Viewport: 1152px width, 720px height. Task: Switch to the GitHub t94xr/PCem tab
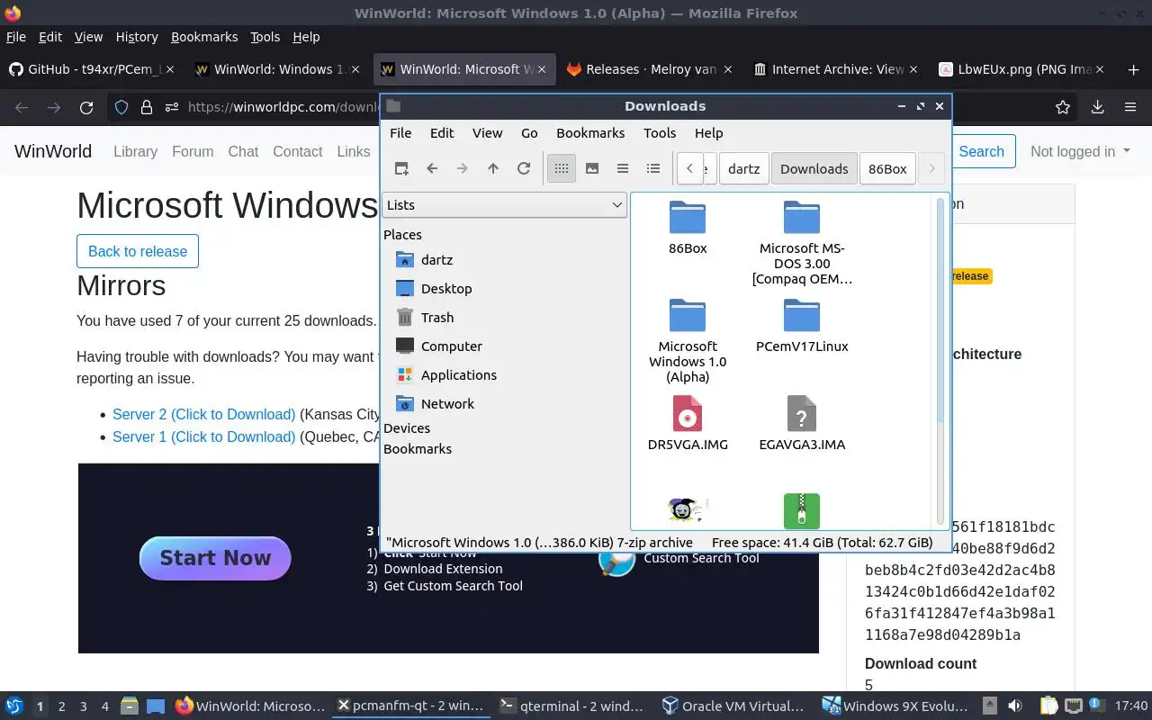pyautogui.click(x=94, y=69)
